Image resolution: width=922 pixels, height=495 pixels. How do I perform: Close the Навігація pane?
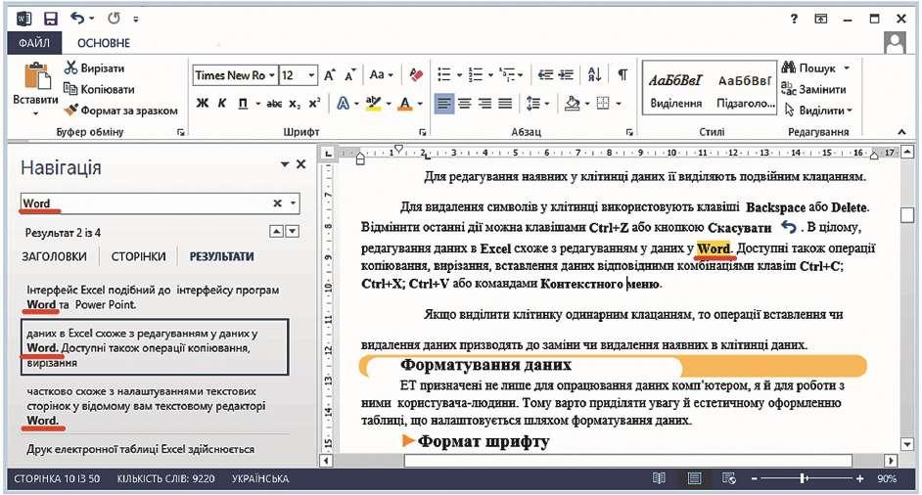(301, 164)
